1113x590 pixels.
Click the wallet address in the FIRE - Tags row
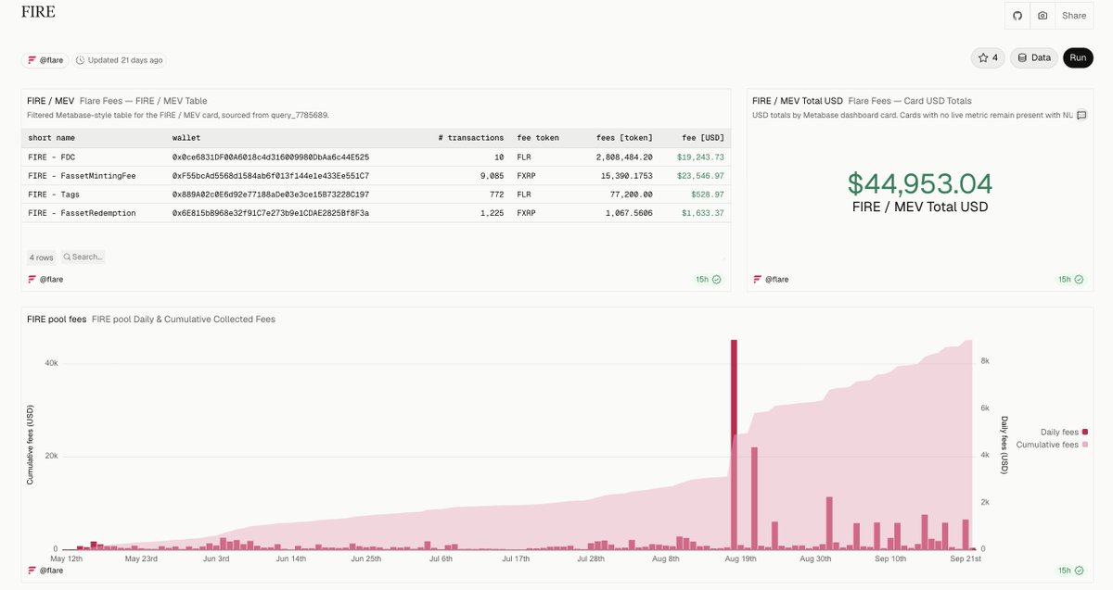pos(271,195)
